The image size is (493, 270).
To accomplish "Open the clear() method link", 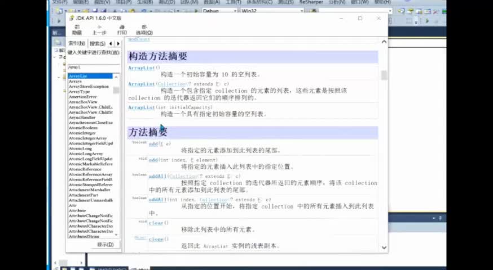I will pyautogui.click(x=156, y=223).
